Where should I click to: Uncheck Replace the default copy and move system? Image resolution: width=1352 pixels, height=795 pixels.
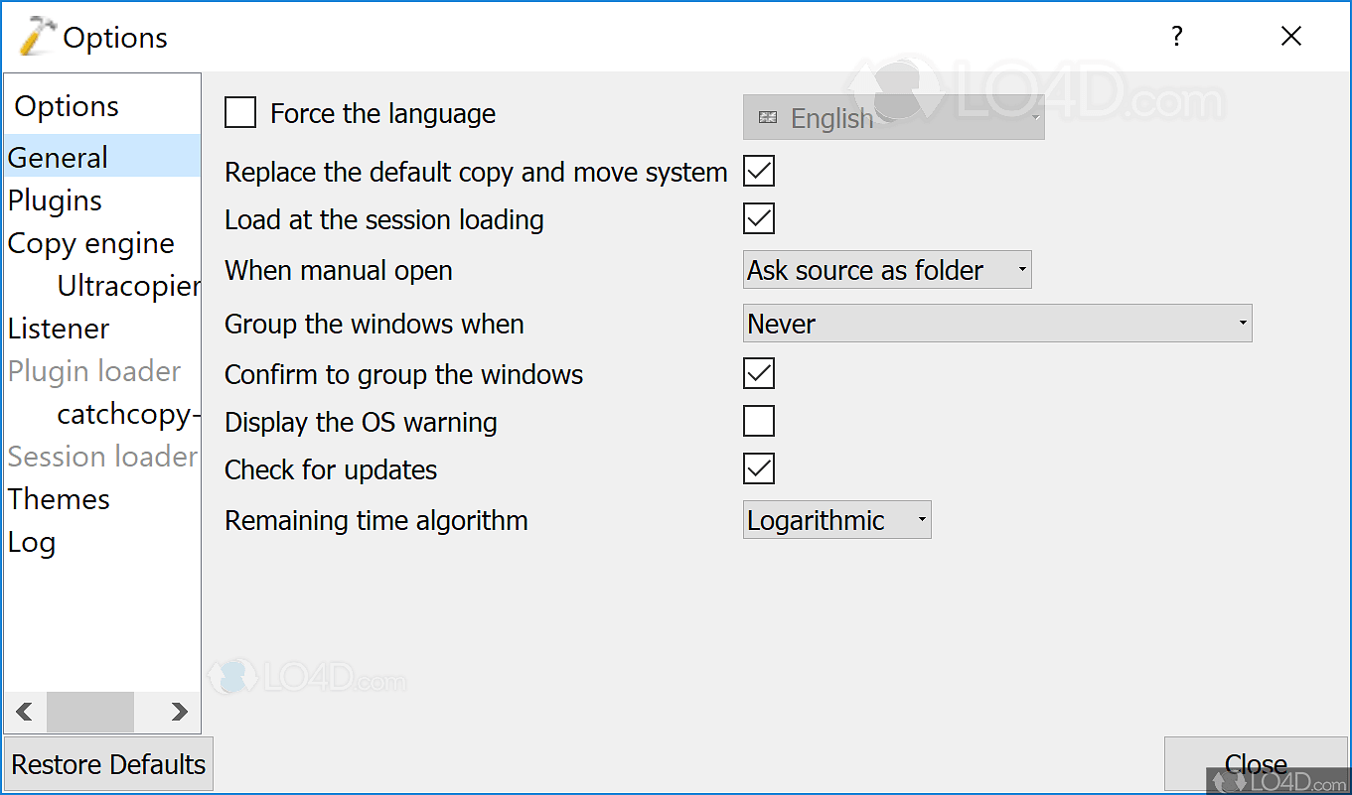759,172
